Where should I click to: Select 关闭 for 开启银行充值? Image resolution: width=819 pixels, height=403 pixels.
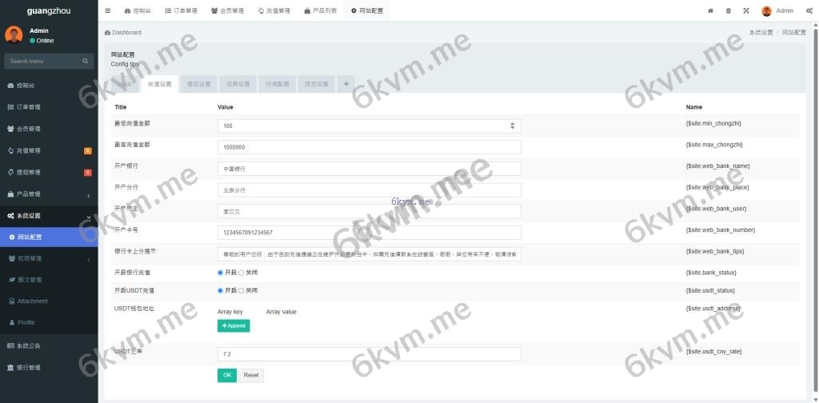tap(242, 273)
